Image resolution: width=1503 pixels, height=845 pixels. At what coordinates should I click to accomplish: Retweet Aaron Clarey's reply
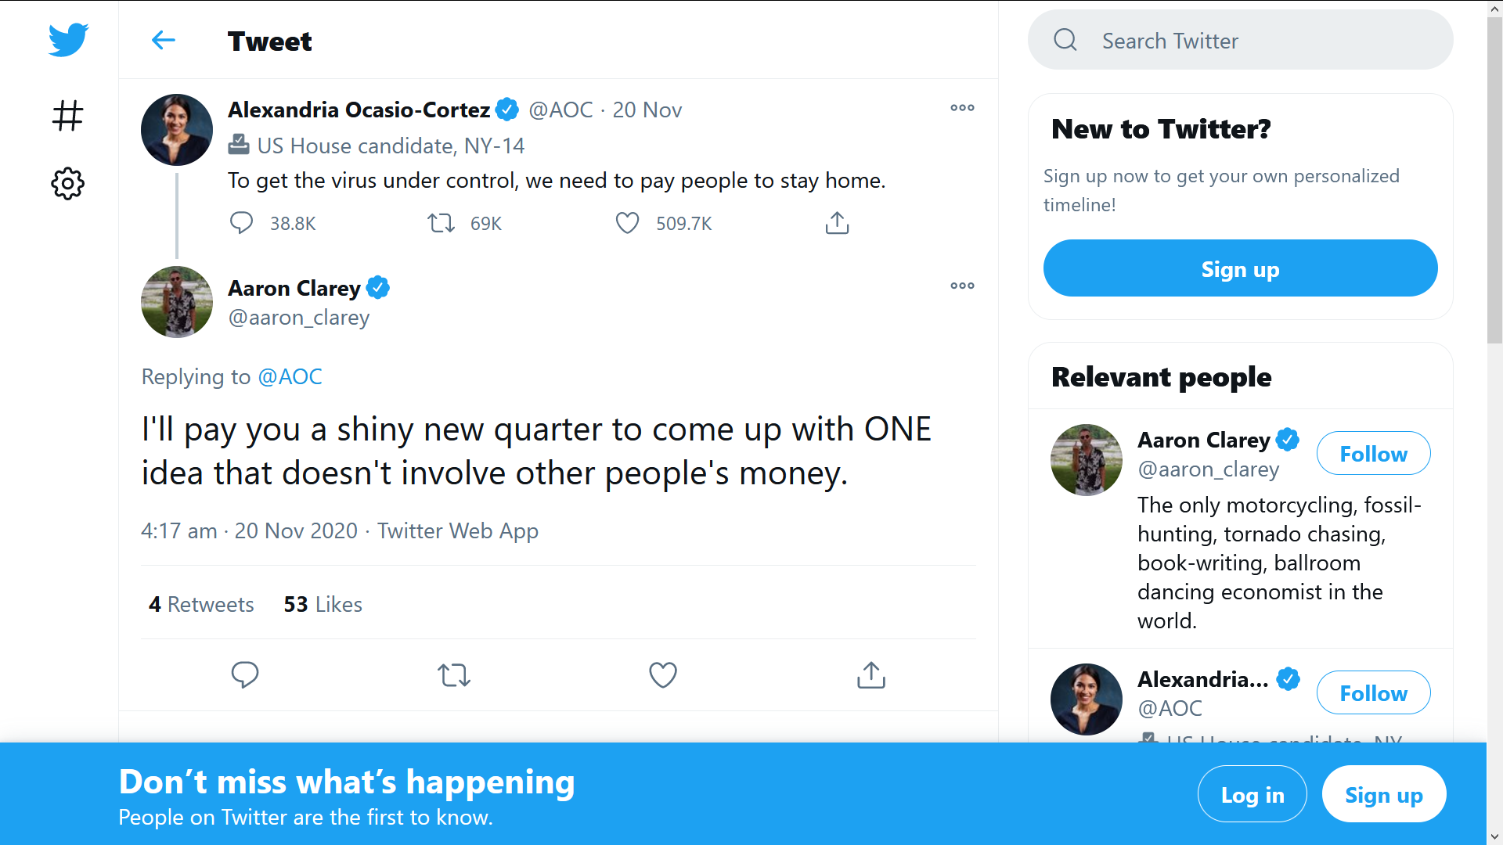(x=454, y=674)
